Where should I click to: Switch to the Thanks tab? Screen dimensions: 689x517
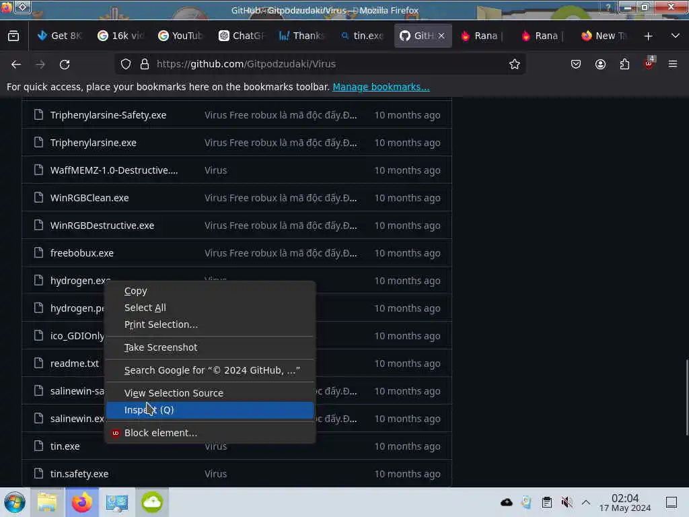(x=301, y=36)
